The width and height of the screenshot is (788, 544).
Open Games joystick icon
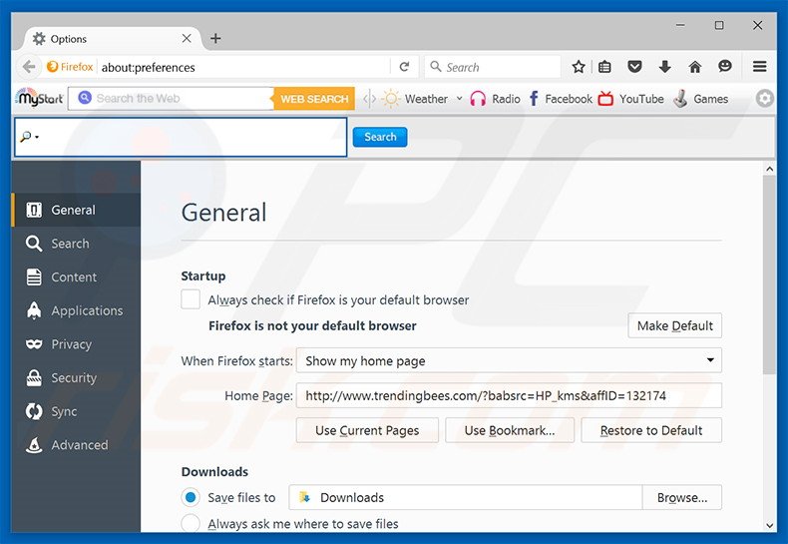(x=680, y=99)
